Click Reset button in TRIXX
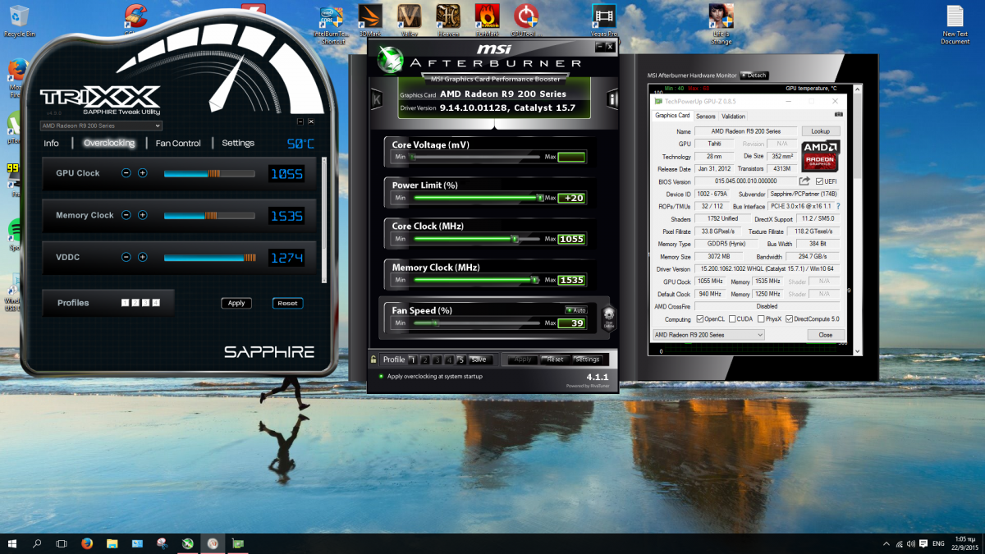Screen dimensions: 985x554 pyautogui.click(x=287, y=303)
